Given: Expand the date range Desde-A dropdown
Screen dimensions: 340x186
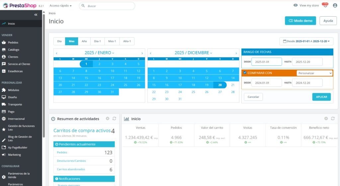Looking at the screenshot, I should pyautogui.click(x=306, y=41).
